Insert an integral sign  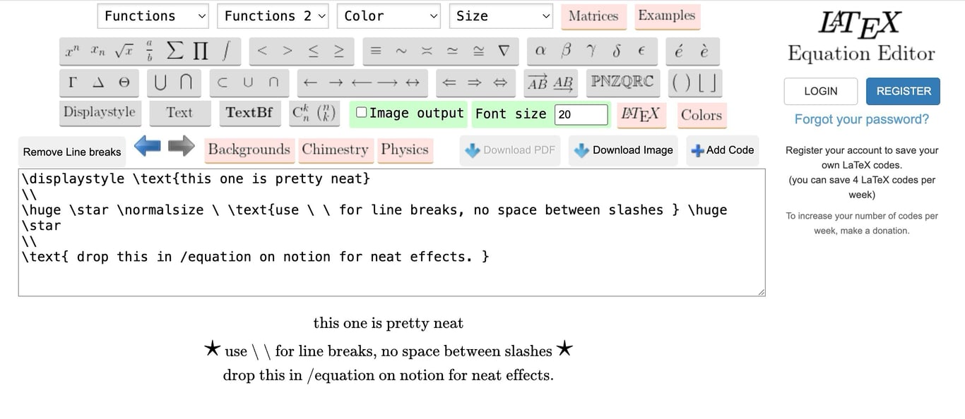coord(225,50)
